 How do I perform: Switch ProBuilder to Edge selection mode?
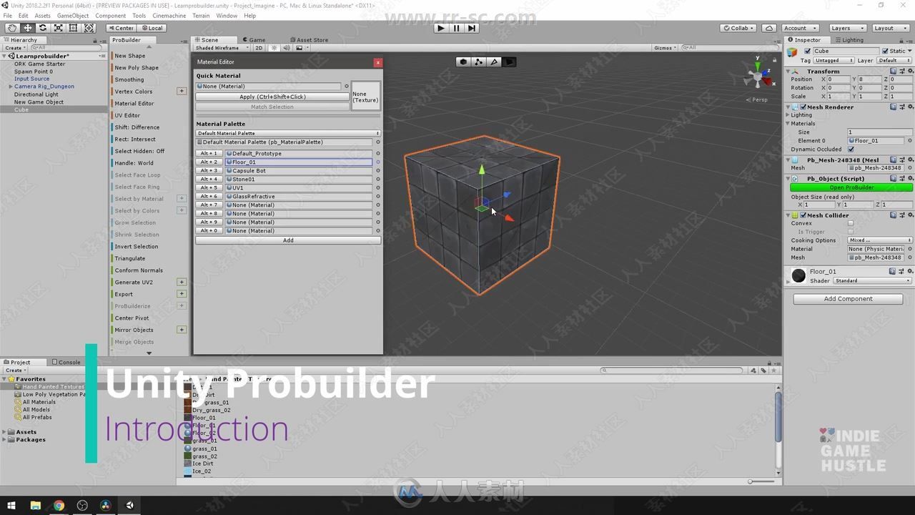tap(494, 62)
